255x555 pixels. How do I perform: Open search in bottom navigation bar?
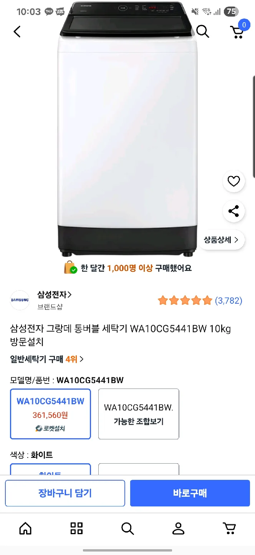point(127,528)
